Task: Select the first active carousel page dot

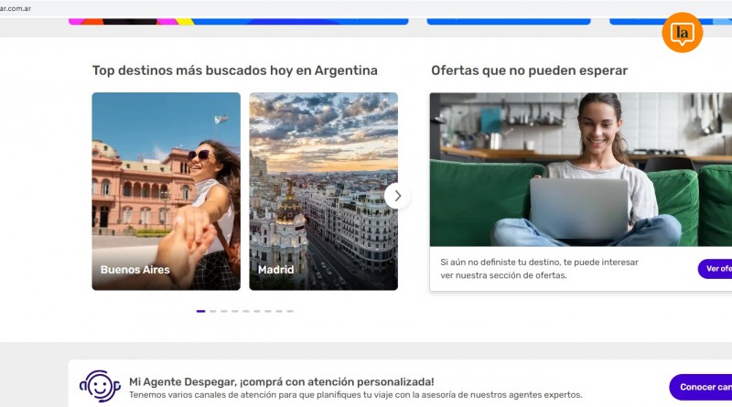Action: point(200,311)
